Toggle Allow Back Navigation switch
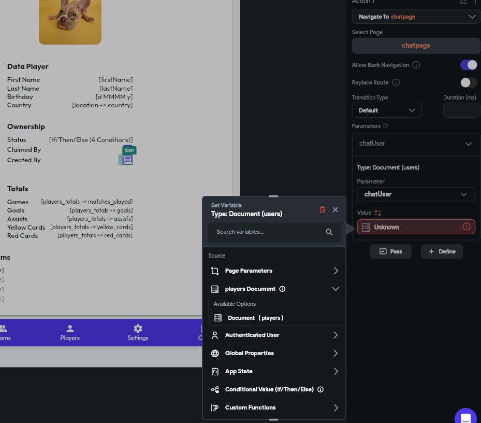 point(469,65)
